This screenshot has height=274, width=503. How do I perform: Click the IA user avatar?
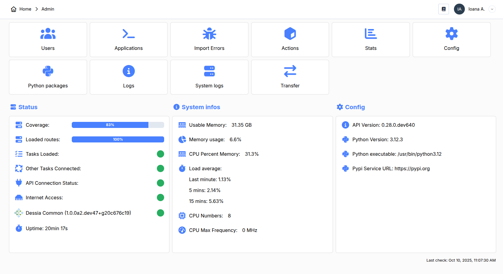[459, 9]
